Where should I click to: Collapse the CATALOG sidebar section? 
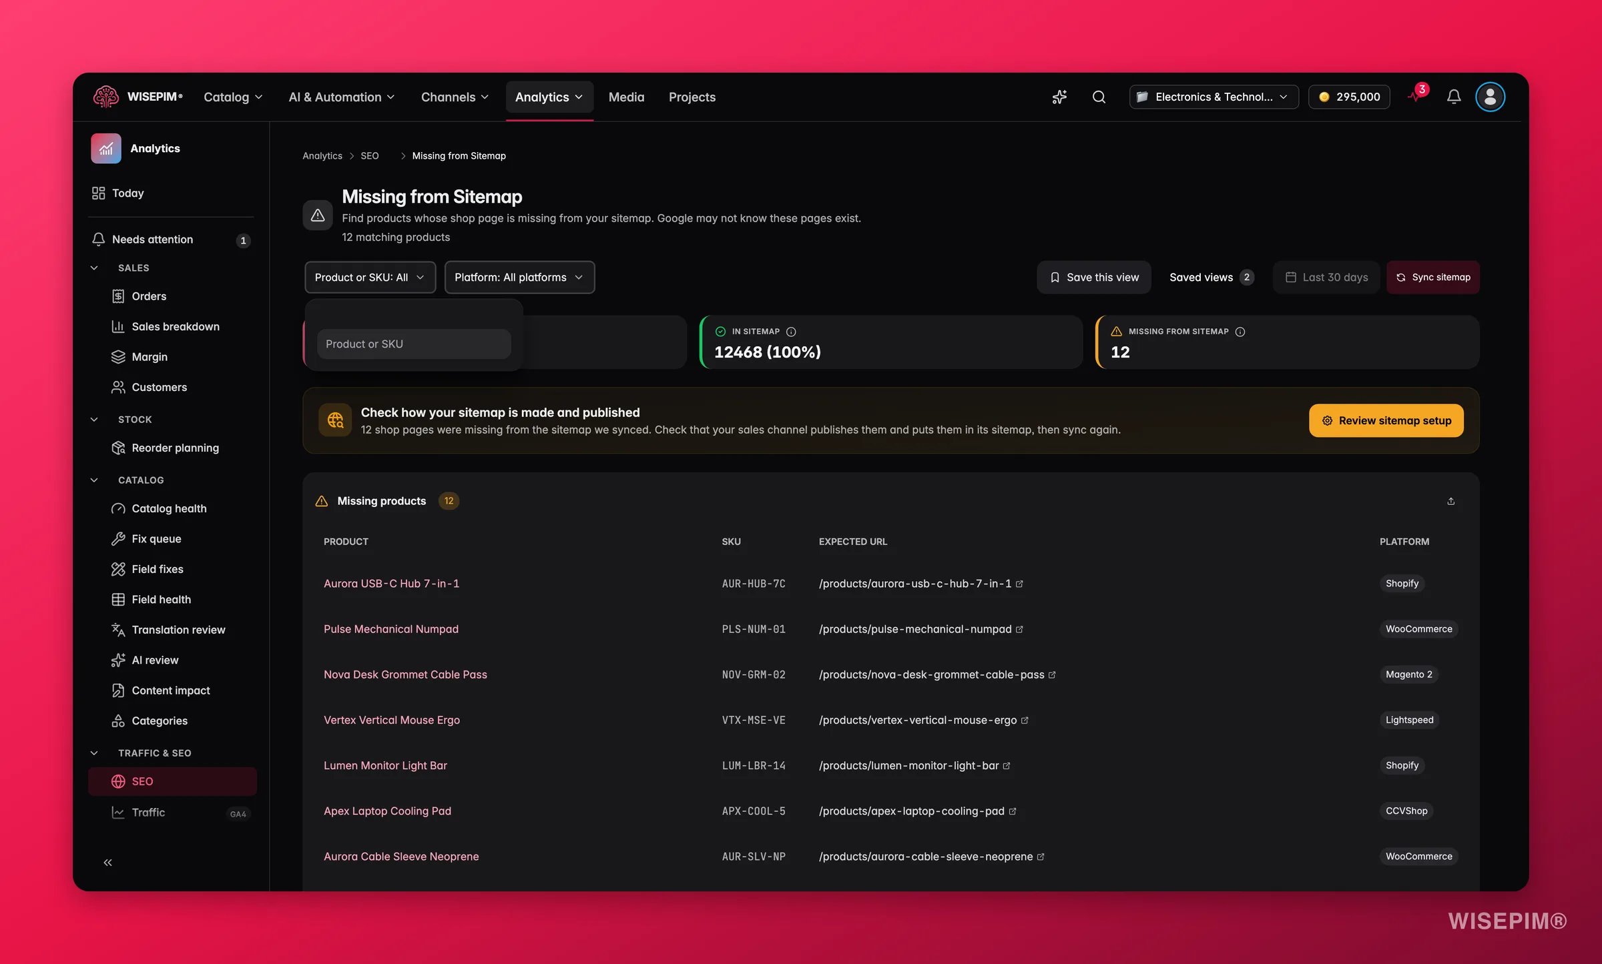[x=94, y=480]
